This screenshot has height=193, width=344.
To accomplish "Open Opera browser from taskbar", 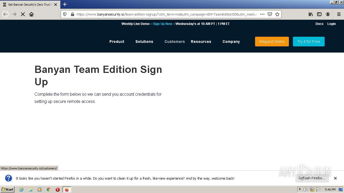I will pyautogui.click(x=58, y=190).
